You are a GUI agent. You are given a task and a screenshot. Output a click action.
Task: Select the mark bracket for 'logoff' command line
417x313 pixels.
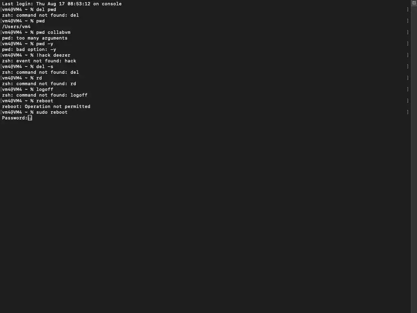(x=408, y=89)
